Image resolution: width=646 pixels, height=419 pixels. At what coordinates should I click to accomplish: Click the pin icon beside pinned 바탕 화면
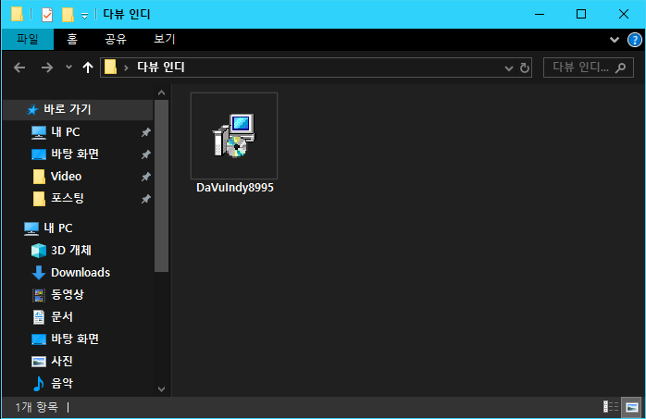coord(146,154)
